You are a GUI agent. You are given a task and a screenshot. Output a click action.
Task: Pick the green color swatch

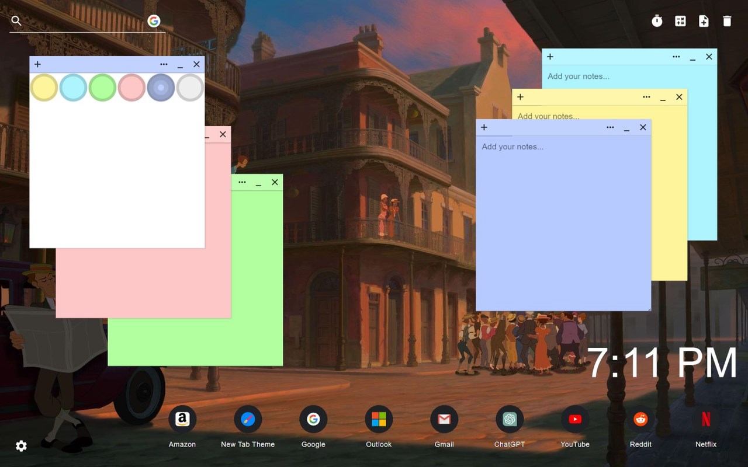pos(102,88)
